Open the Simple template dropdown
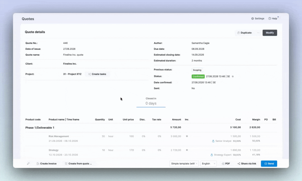Viewport: 302px width, 181px height. [x=184, y=164]
